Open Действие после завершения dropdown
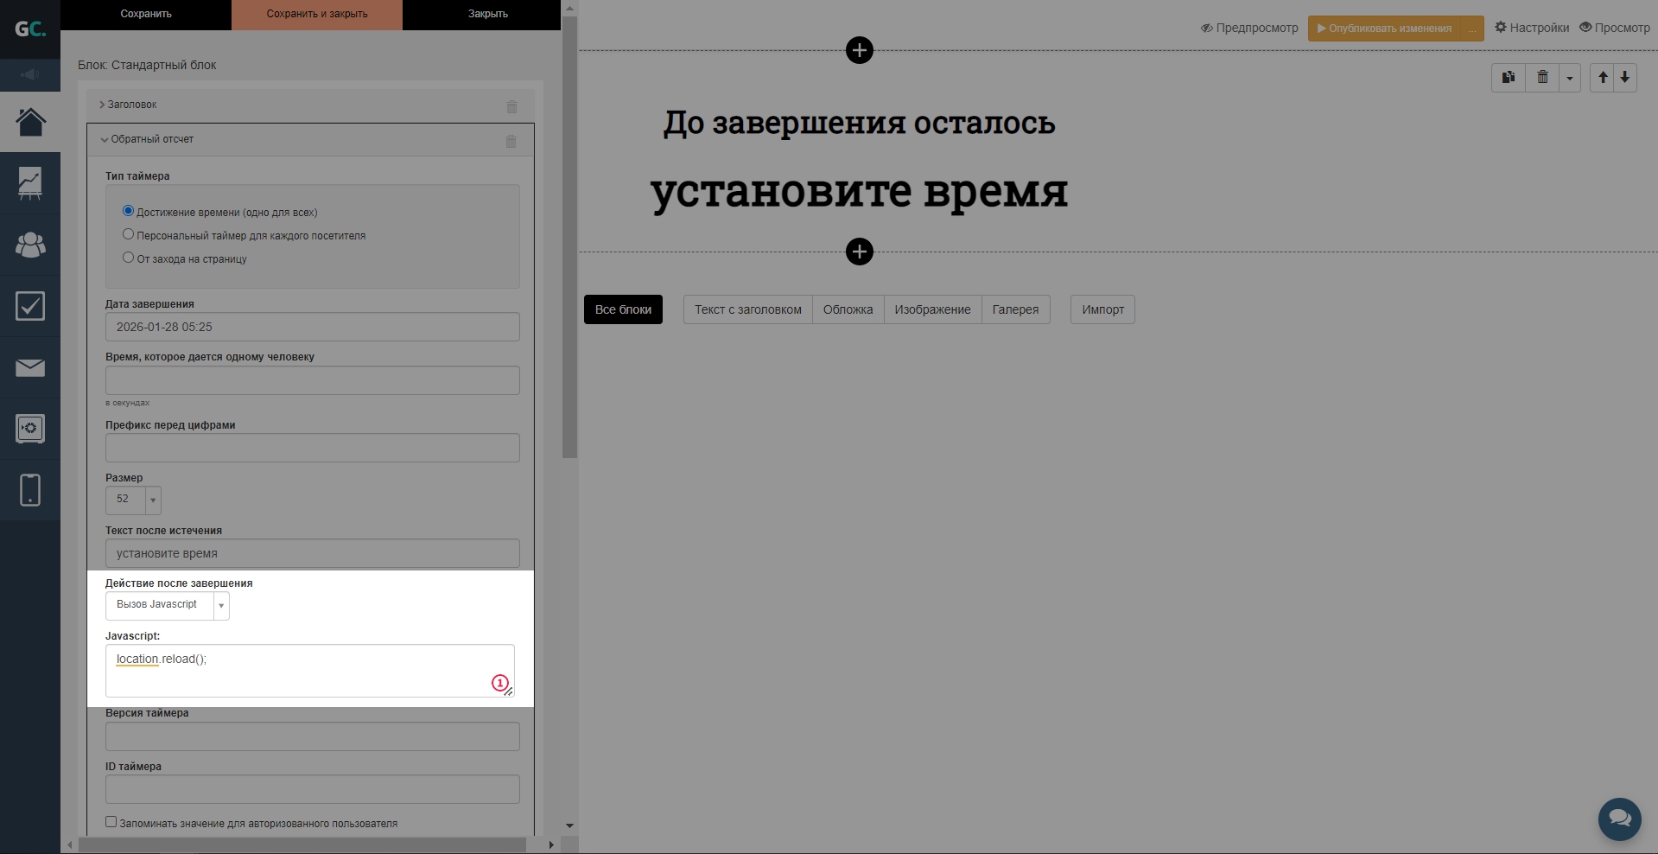 coord(168,605)
